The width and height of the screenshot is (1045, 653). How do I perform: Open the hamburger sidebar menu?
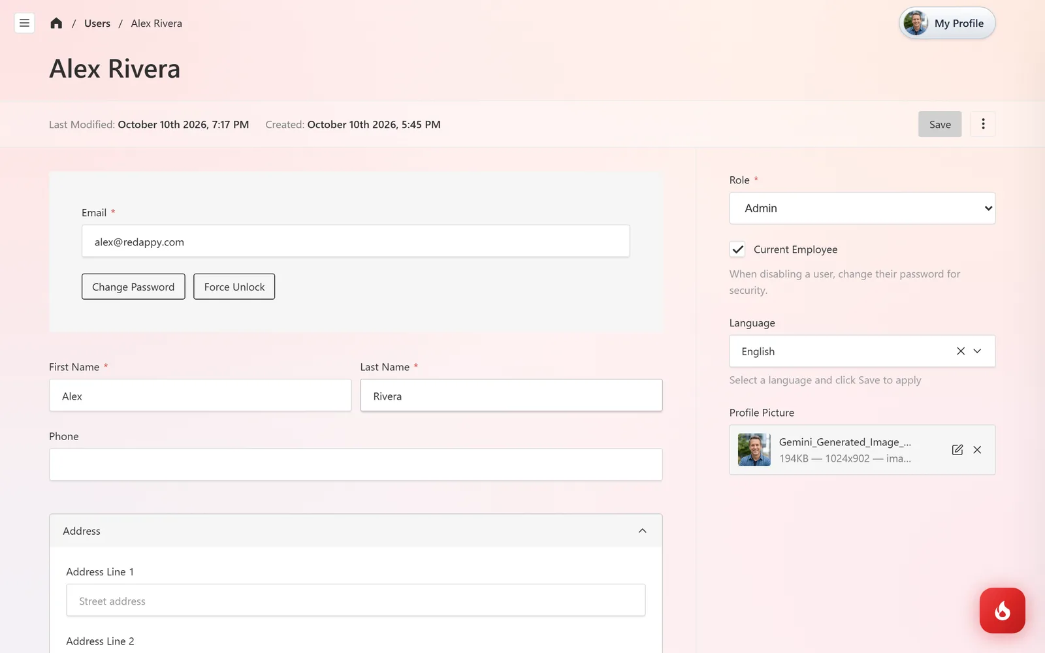(x=24, y=23)
